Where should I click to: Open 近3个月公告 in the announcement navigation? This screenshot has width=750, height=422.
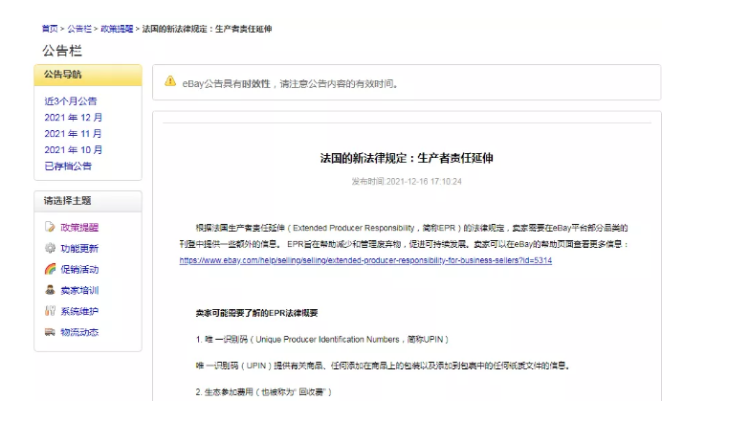click(x=70, y=100)
